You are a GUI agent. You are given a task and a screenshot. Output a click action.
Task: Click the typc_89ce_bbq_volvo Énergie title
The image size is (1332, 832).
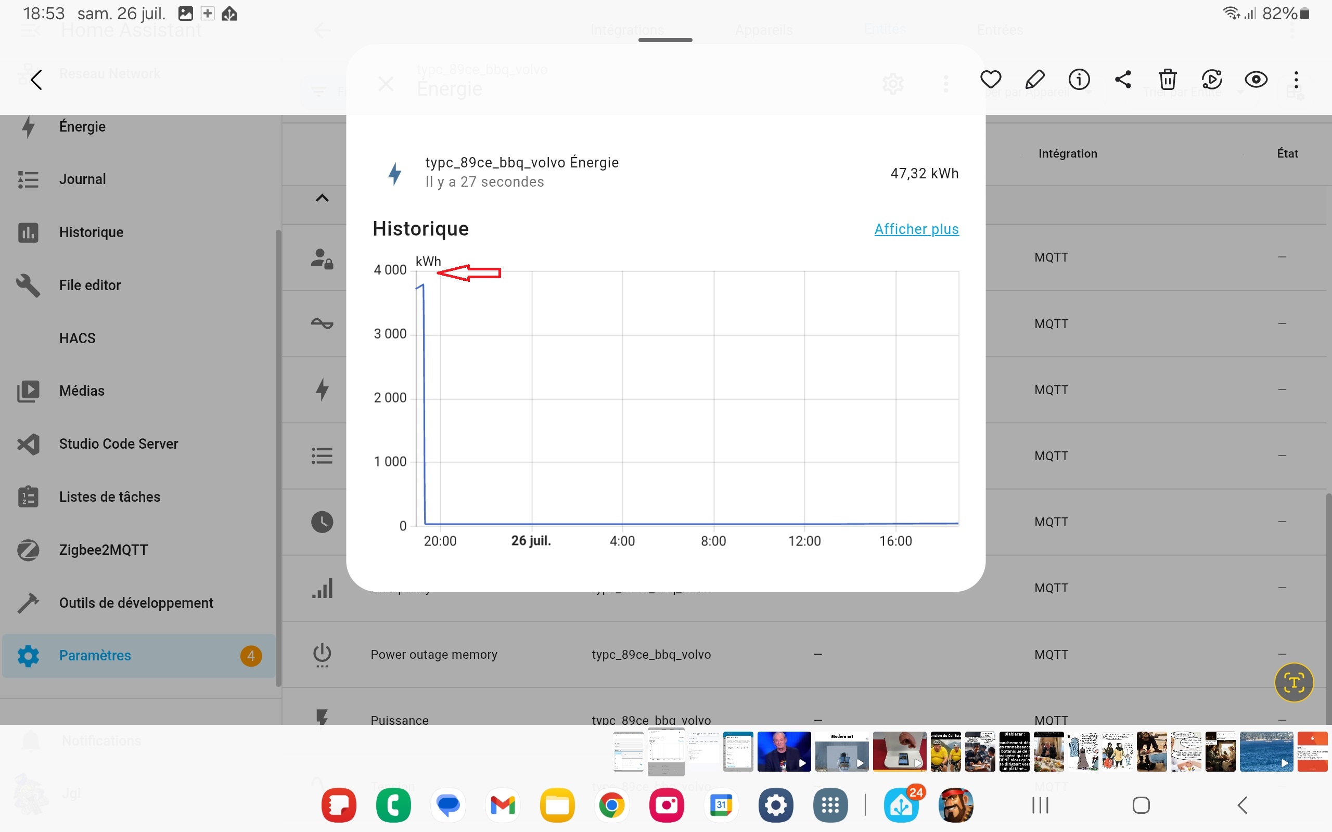[522, 162]
